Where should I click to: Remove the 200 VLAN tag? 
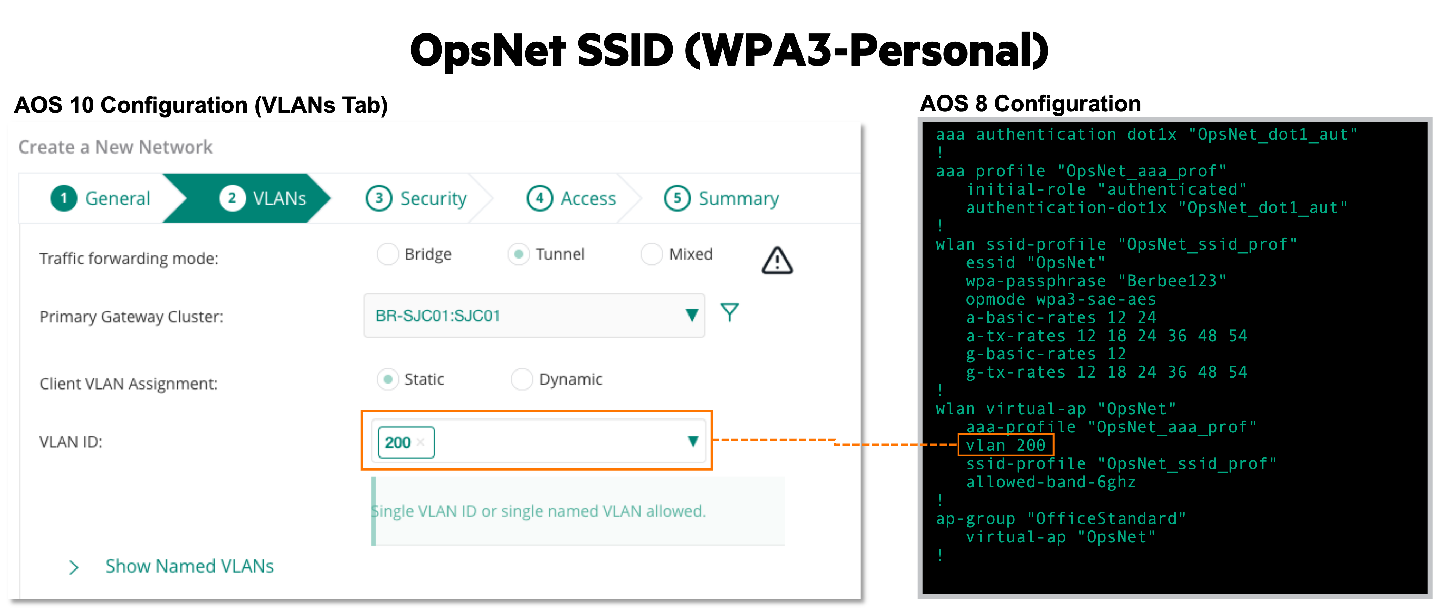point(421,442)
